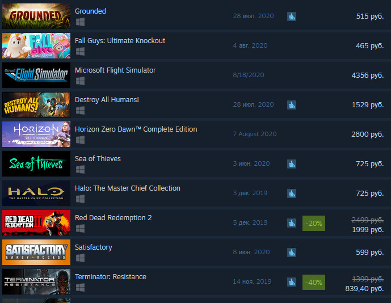Click Windows icon under Horizon Zero Dawn

(80, 140)
